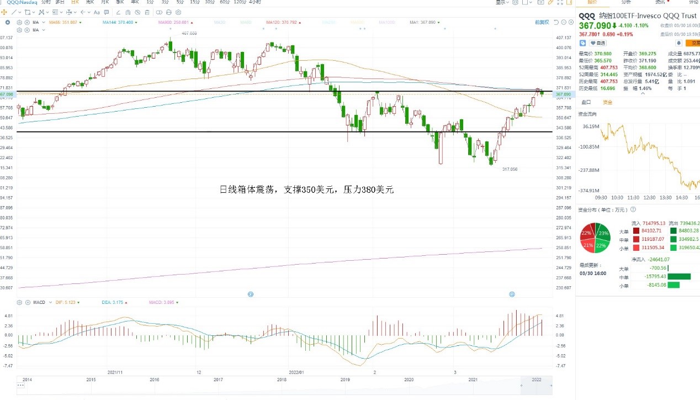The height and width of the screenshot is (400, 700).
Task: Click the 2019 year on timeline navigator
Action: pos(345,380)
